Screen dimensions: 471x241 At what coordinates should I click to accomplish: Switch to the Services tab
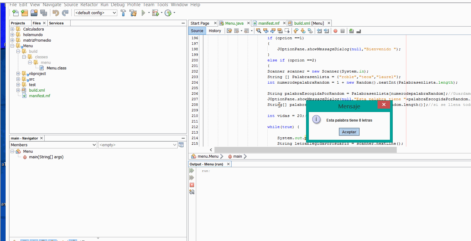click(56, 23)
